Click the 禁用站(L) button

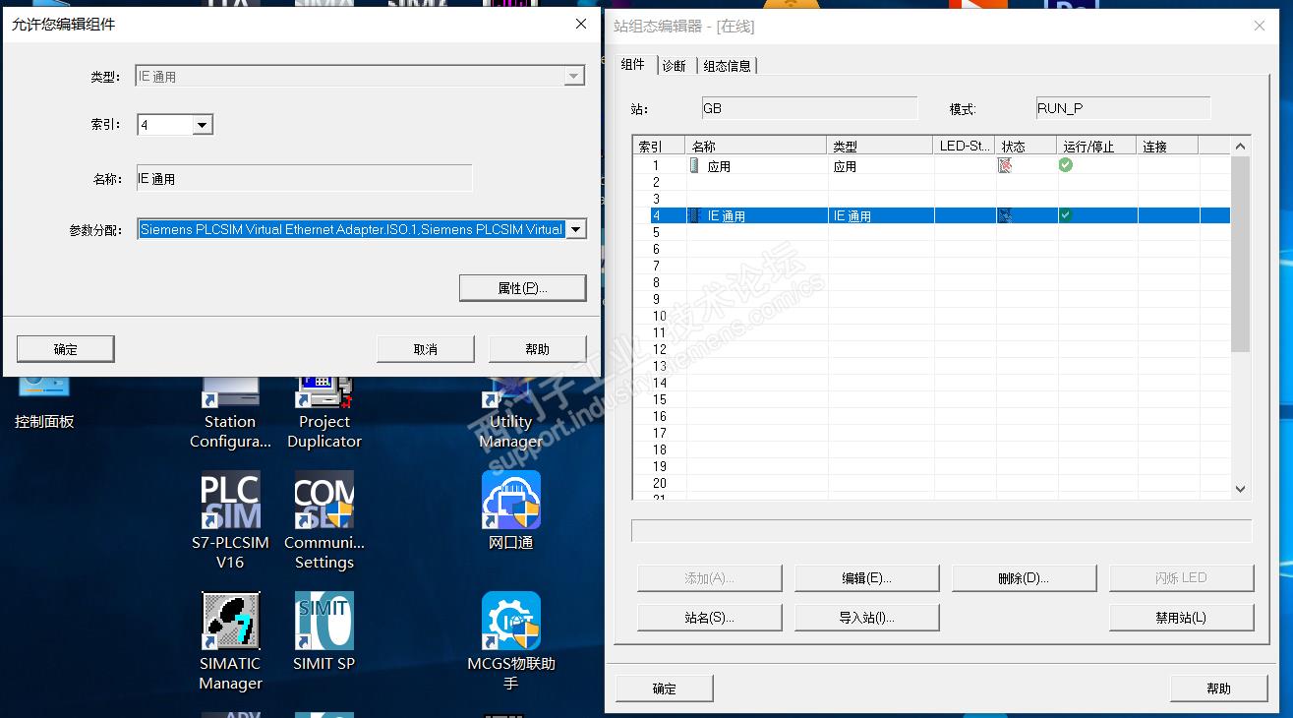[x=1181, y=618]
